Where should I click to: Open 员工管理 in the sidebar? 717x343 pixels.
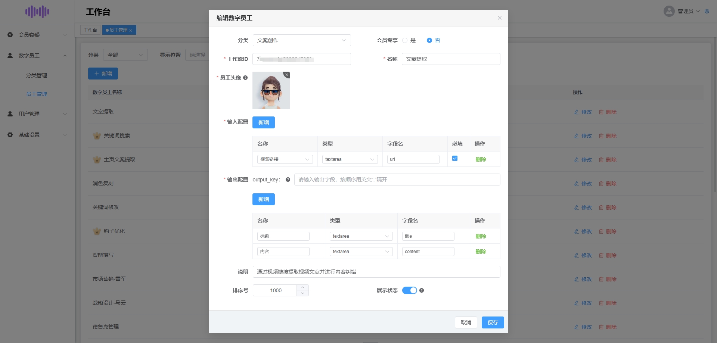pos(37,94)
